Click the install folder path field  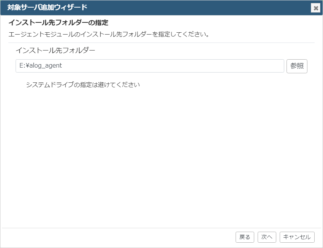point(150,66)
